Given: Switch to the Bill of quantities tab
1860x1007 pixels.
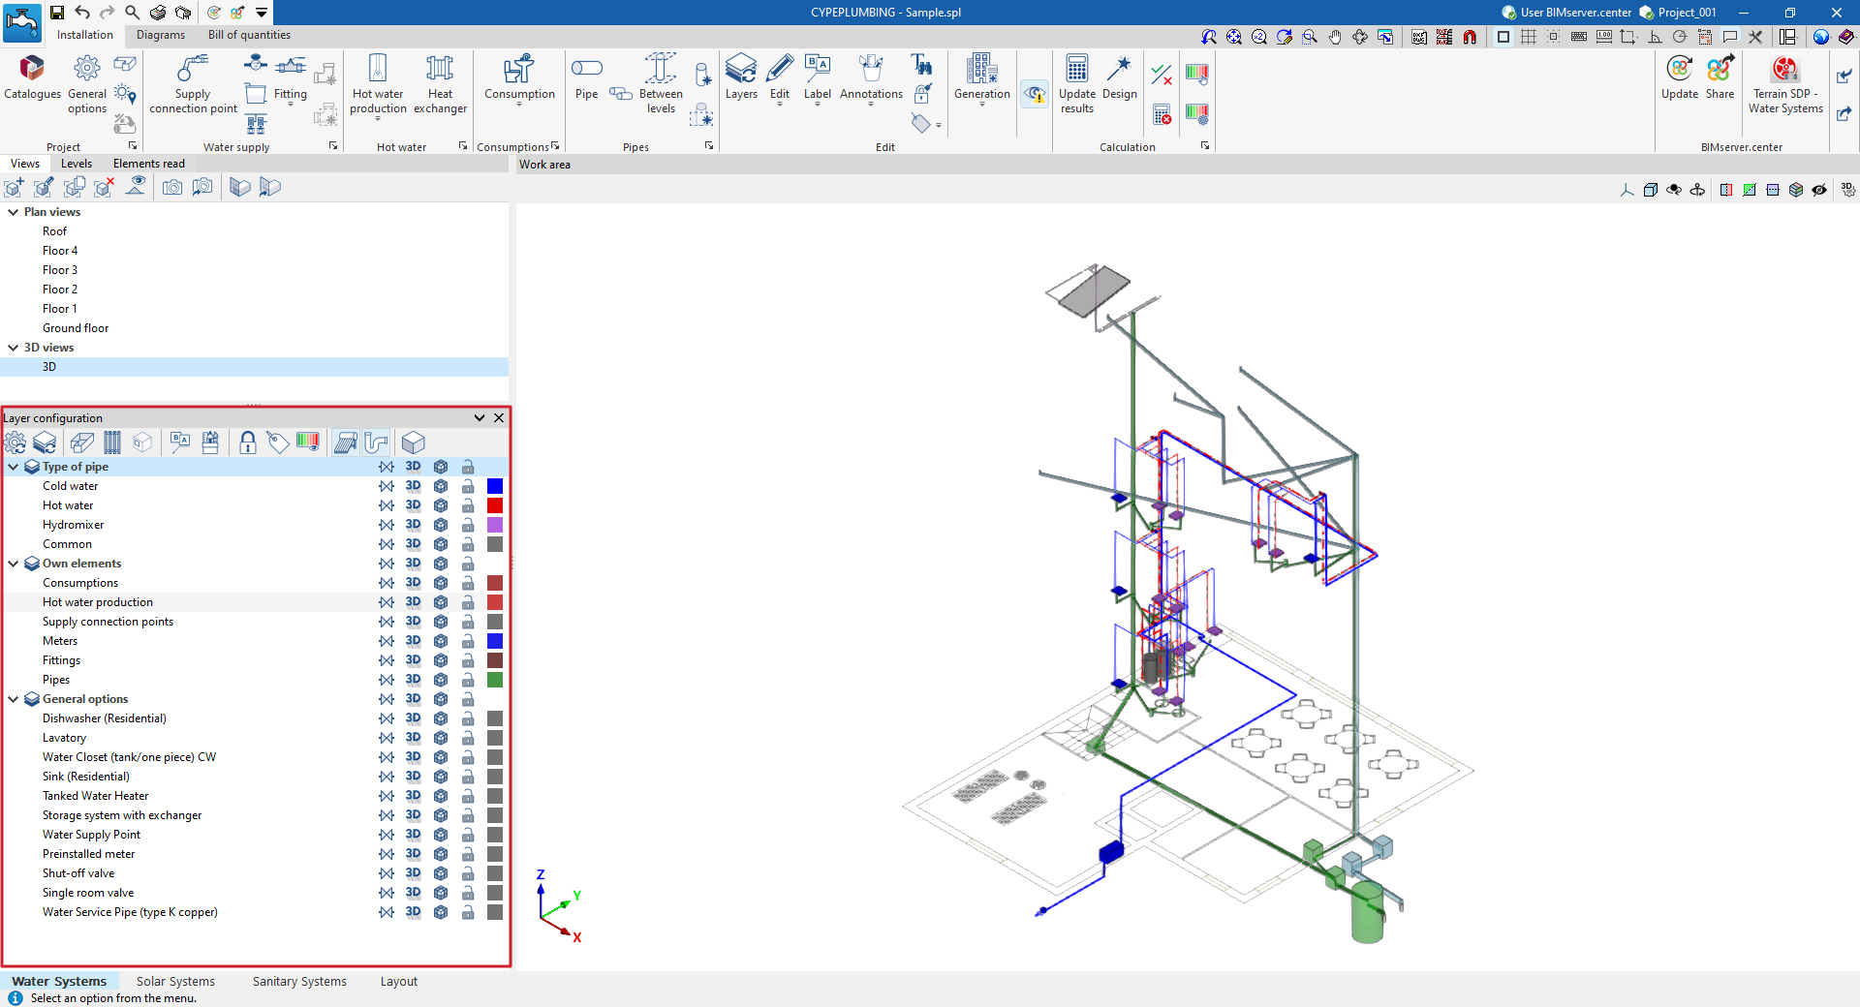Looking at the screenshot, I should (249, 35).
